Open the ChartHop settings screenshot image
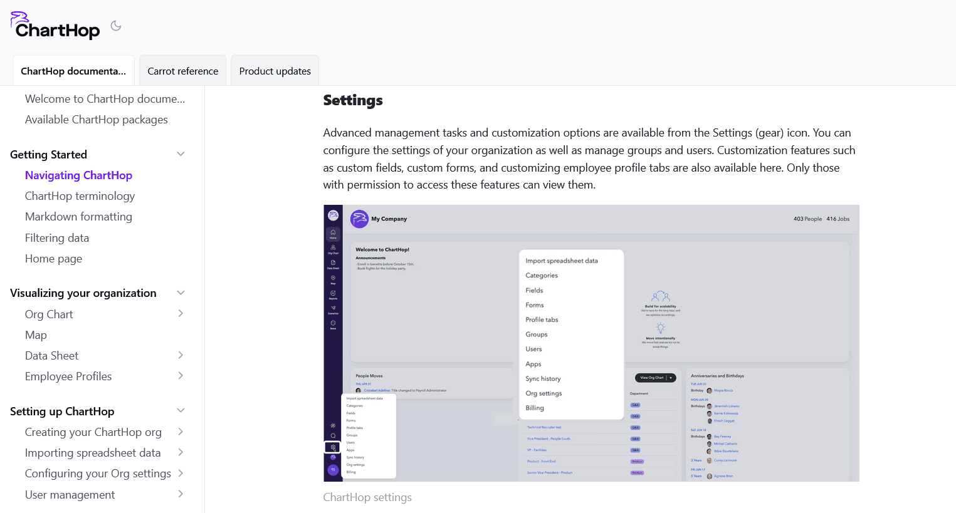The image size is (956, 513). (591, 343)
